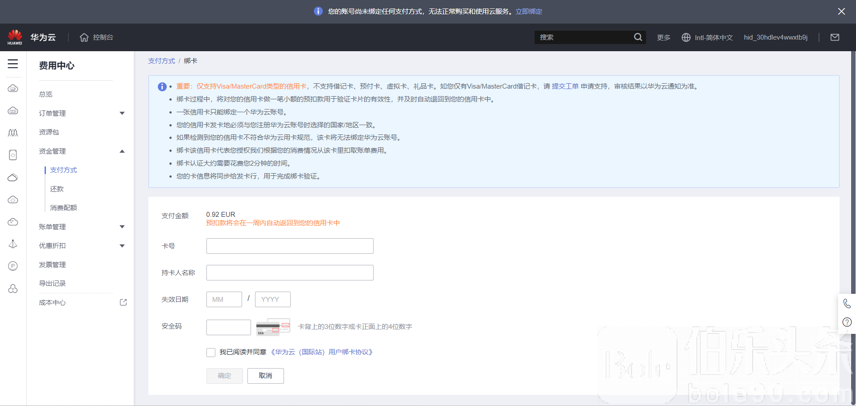This screenshot has width=856, height=406.
Task: Click the help question mark icon
Action: (x=847, y=322)
